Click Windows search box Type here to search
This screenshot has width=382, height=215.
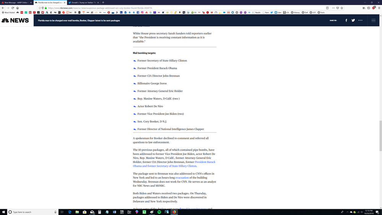pyautogui.click(x=33, y=212)
